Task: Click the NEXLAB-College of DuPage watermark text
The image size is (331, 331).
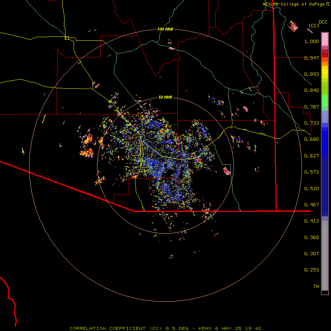Action: pyautogui.click(x=296, y=4)
